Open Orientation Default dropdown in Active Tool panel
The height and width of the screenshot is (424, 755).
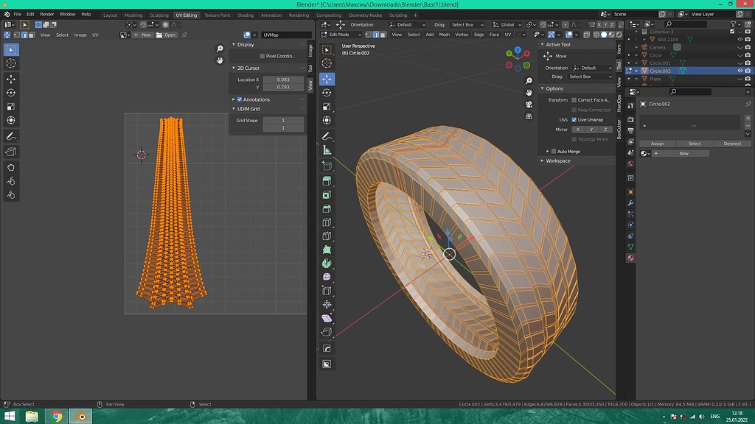[592, 68]
